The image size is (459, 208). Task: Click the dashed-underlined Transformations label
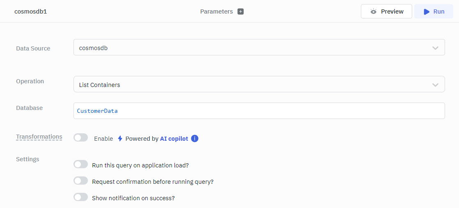[39, 137]
